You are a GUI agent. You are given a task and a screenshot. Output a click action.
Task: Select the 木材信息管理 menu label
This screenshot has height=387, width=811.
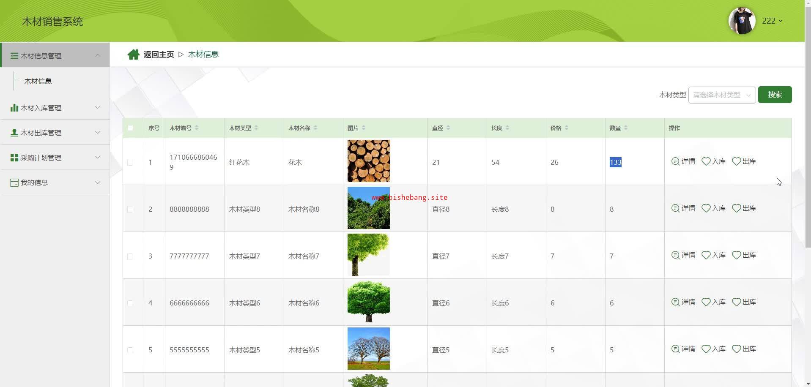[x=41, y=56]
